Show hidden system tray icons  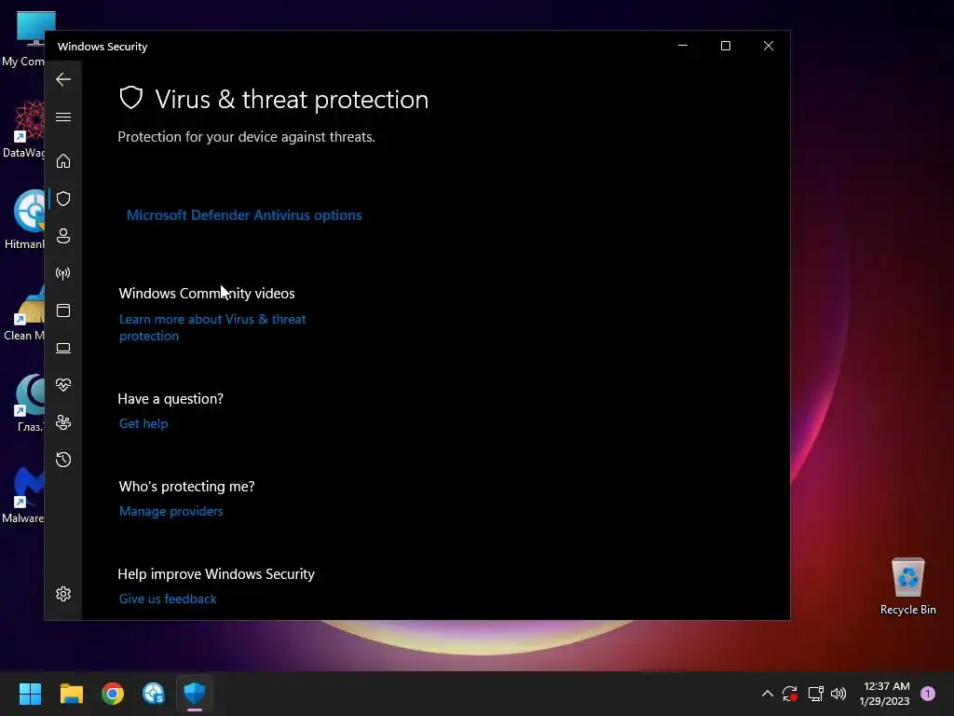(768, 694)
